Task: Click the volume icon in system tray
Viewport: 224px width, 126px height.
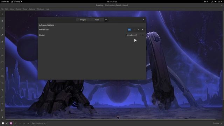Action: click(216, 1)
